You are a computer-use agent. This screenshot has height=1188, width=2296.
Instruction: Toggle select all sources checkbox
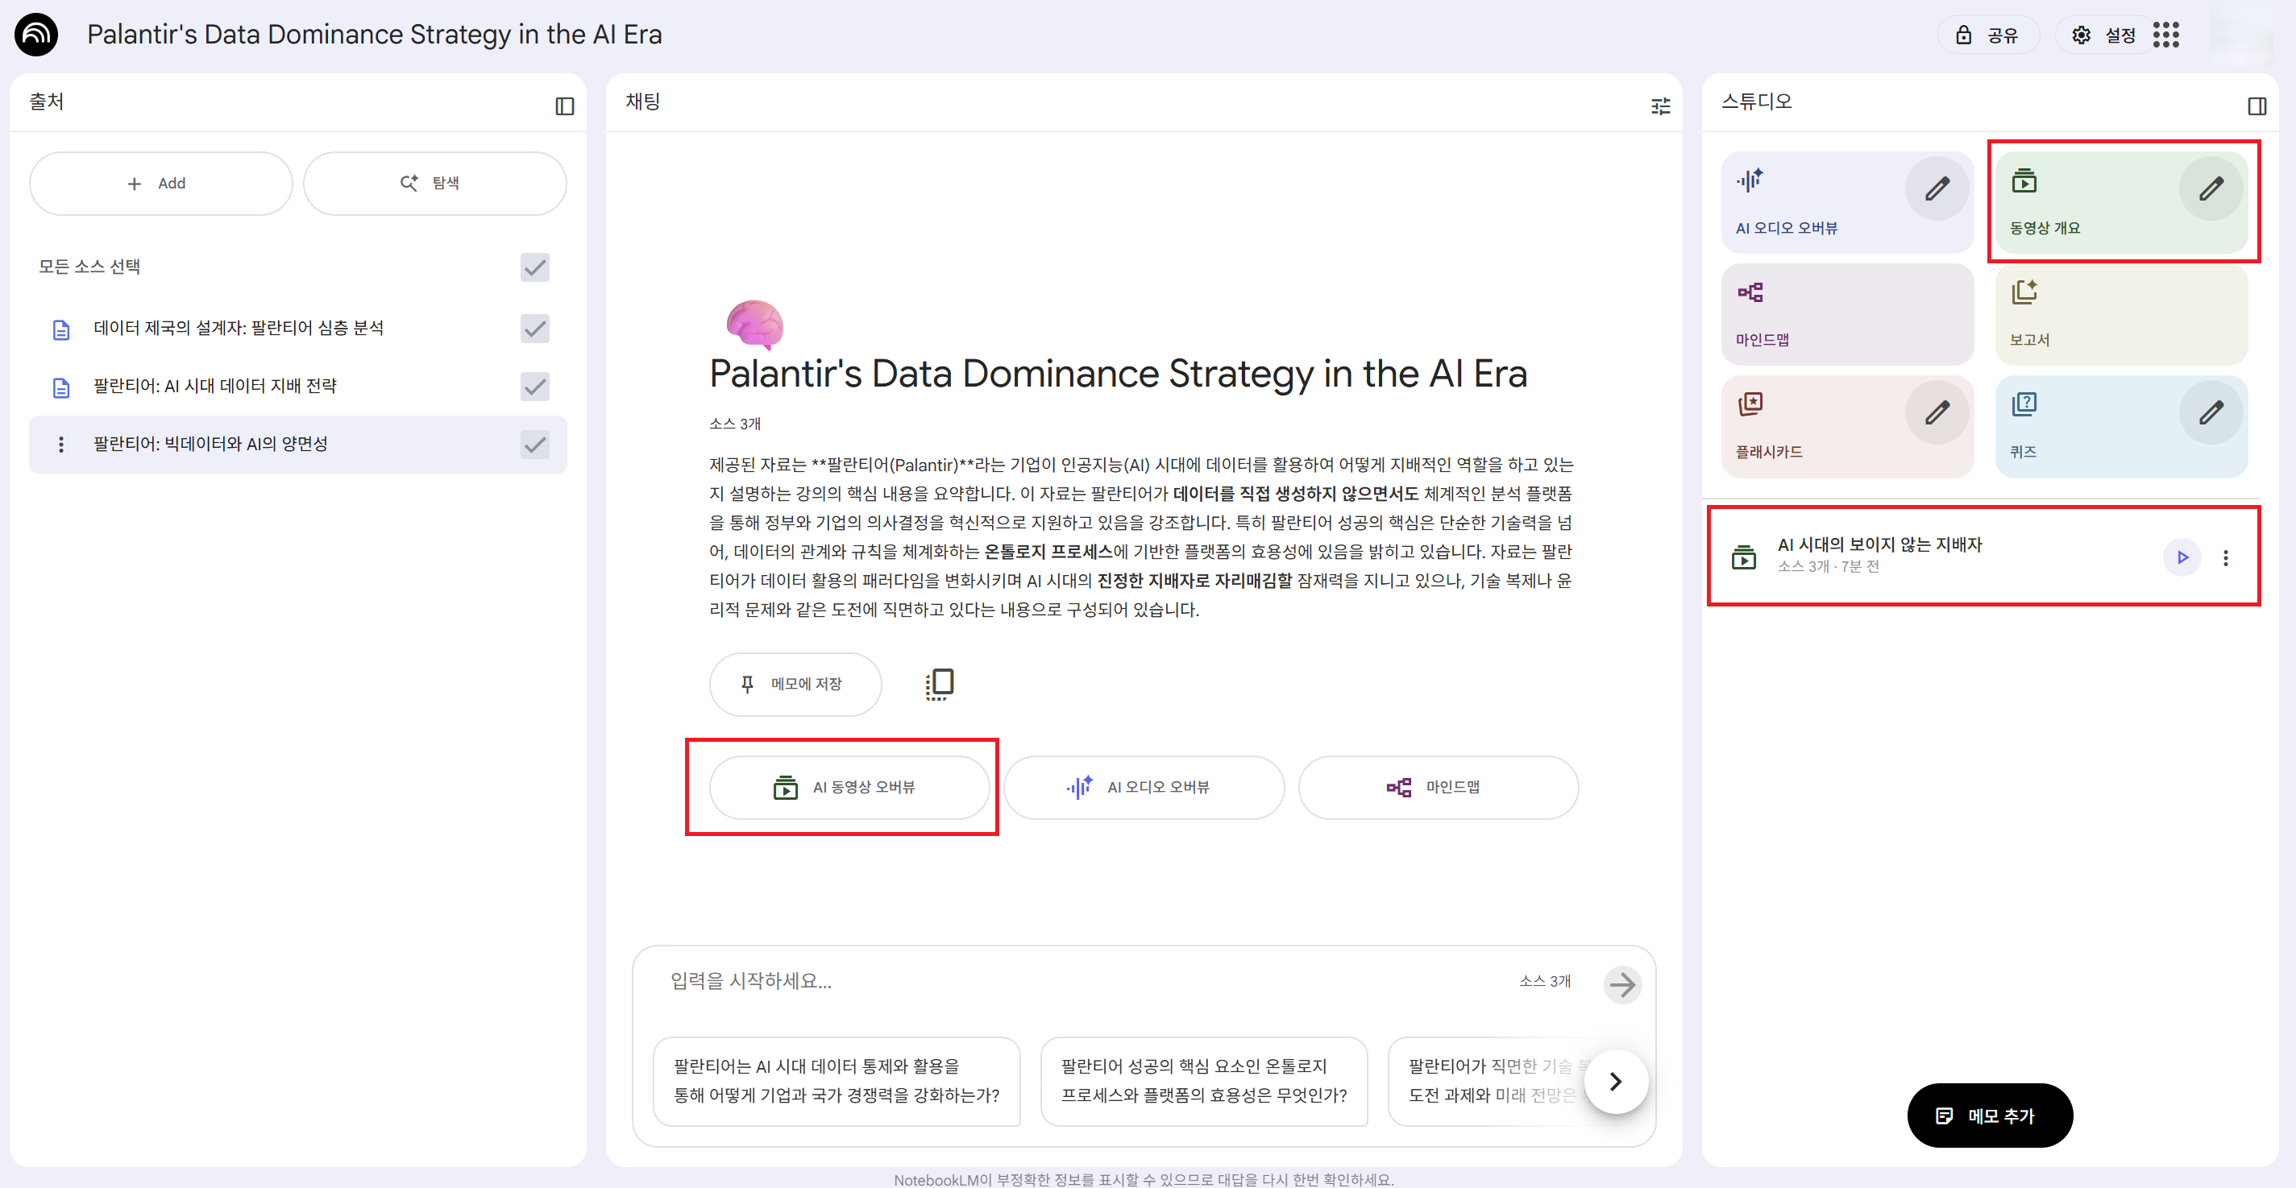click(x=535, y=267)
